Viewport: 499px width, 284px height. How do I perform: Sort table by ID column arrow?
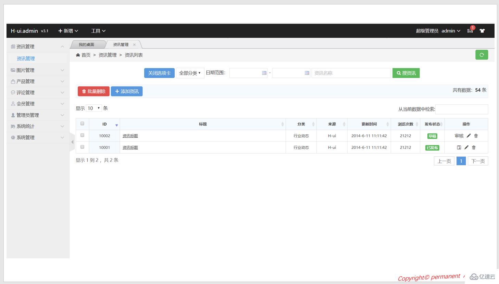coord(116,125)
